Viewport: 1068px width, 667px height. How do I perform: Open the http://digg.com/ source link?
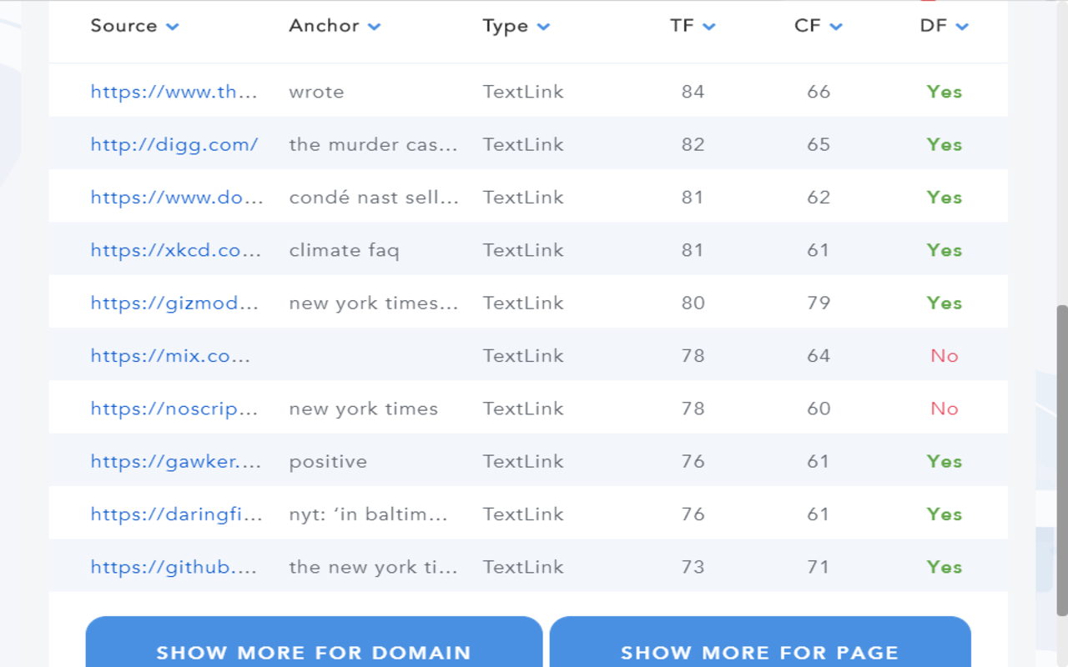(x=174, y=144)
